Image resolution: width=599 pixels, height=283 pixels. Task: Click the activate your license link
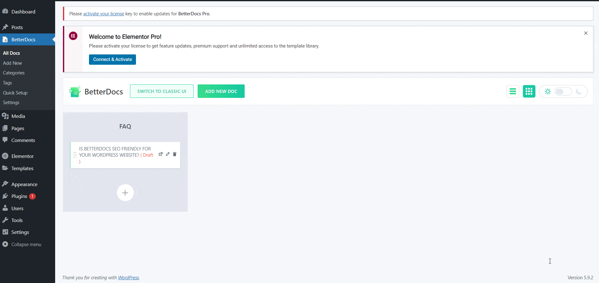pyautogui.click(x=103, y=13)
